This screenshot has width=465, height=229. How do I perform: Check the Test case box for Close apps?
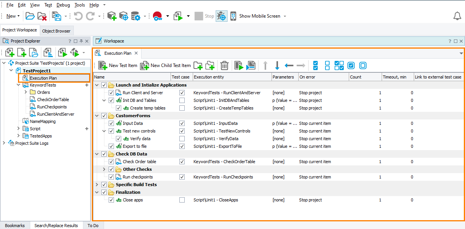182,200
